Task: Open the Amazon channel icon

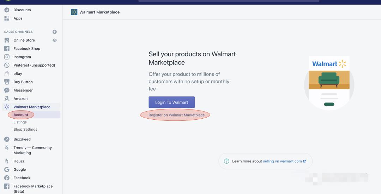Action: pos(7,99)
